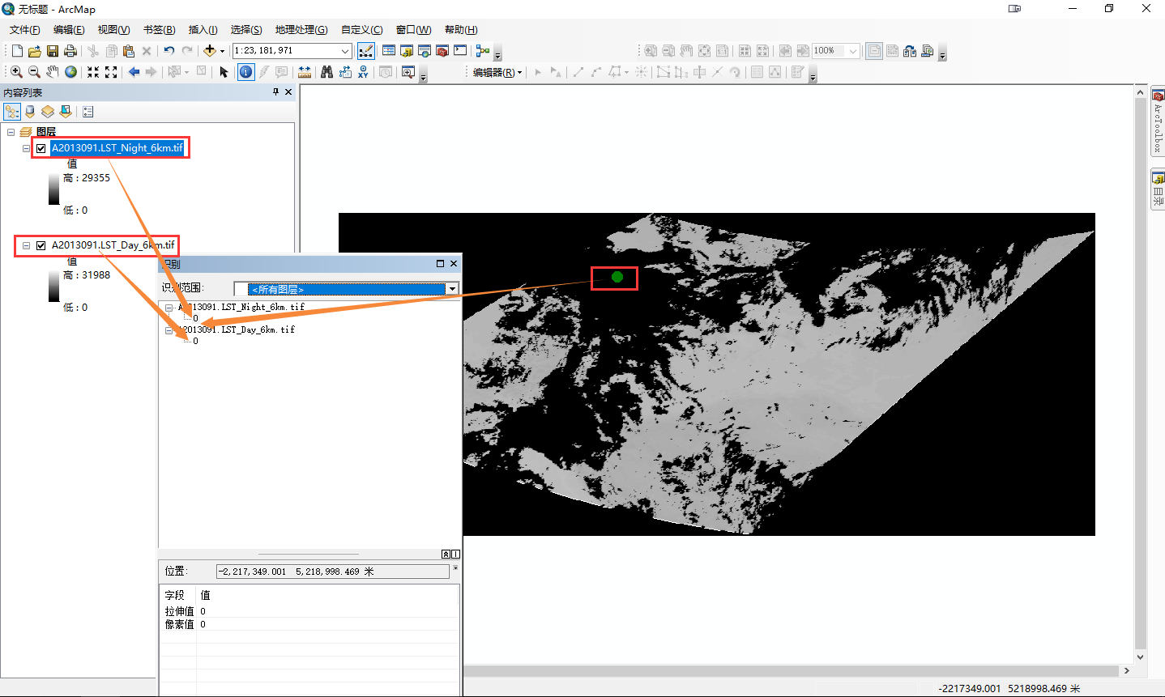Click the Full Extent globe icon

[70, 71]
